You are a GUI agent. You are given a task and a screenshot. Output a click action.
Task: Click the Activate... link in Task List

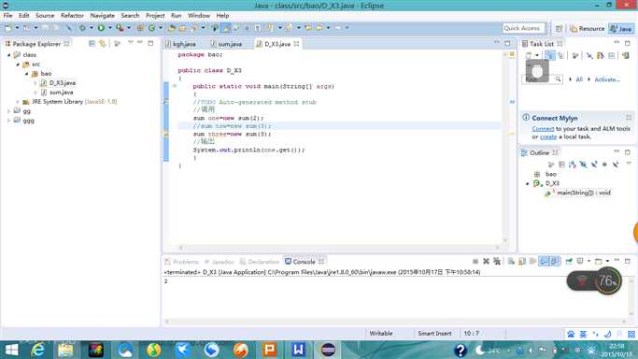tap(607, 79)
